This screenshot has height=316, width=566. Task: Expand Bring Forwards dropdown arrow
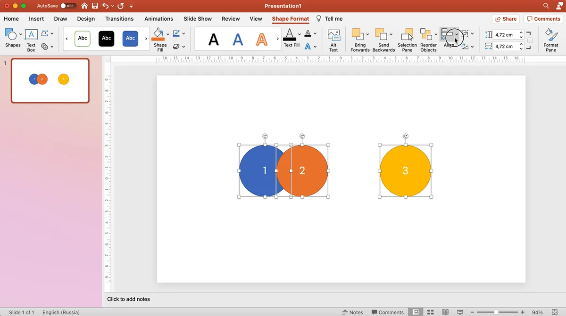367,34
